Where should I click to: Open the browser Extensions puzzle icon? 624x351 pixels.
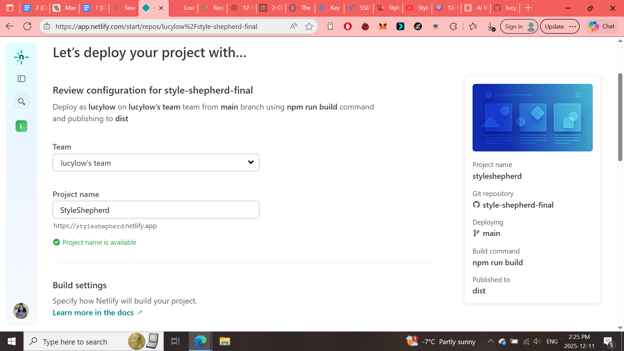point(453,26)
